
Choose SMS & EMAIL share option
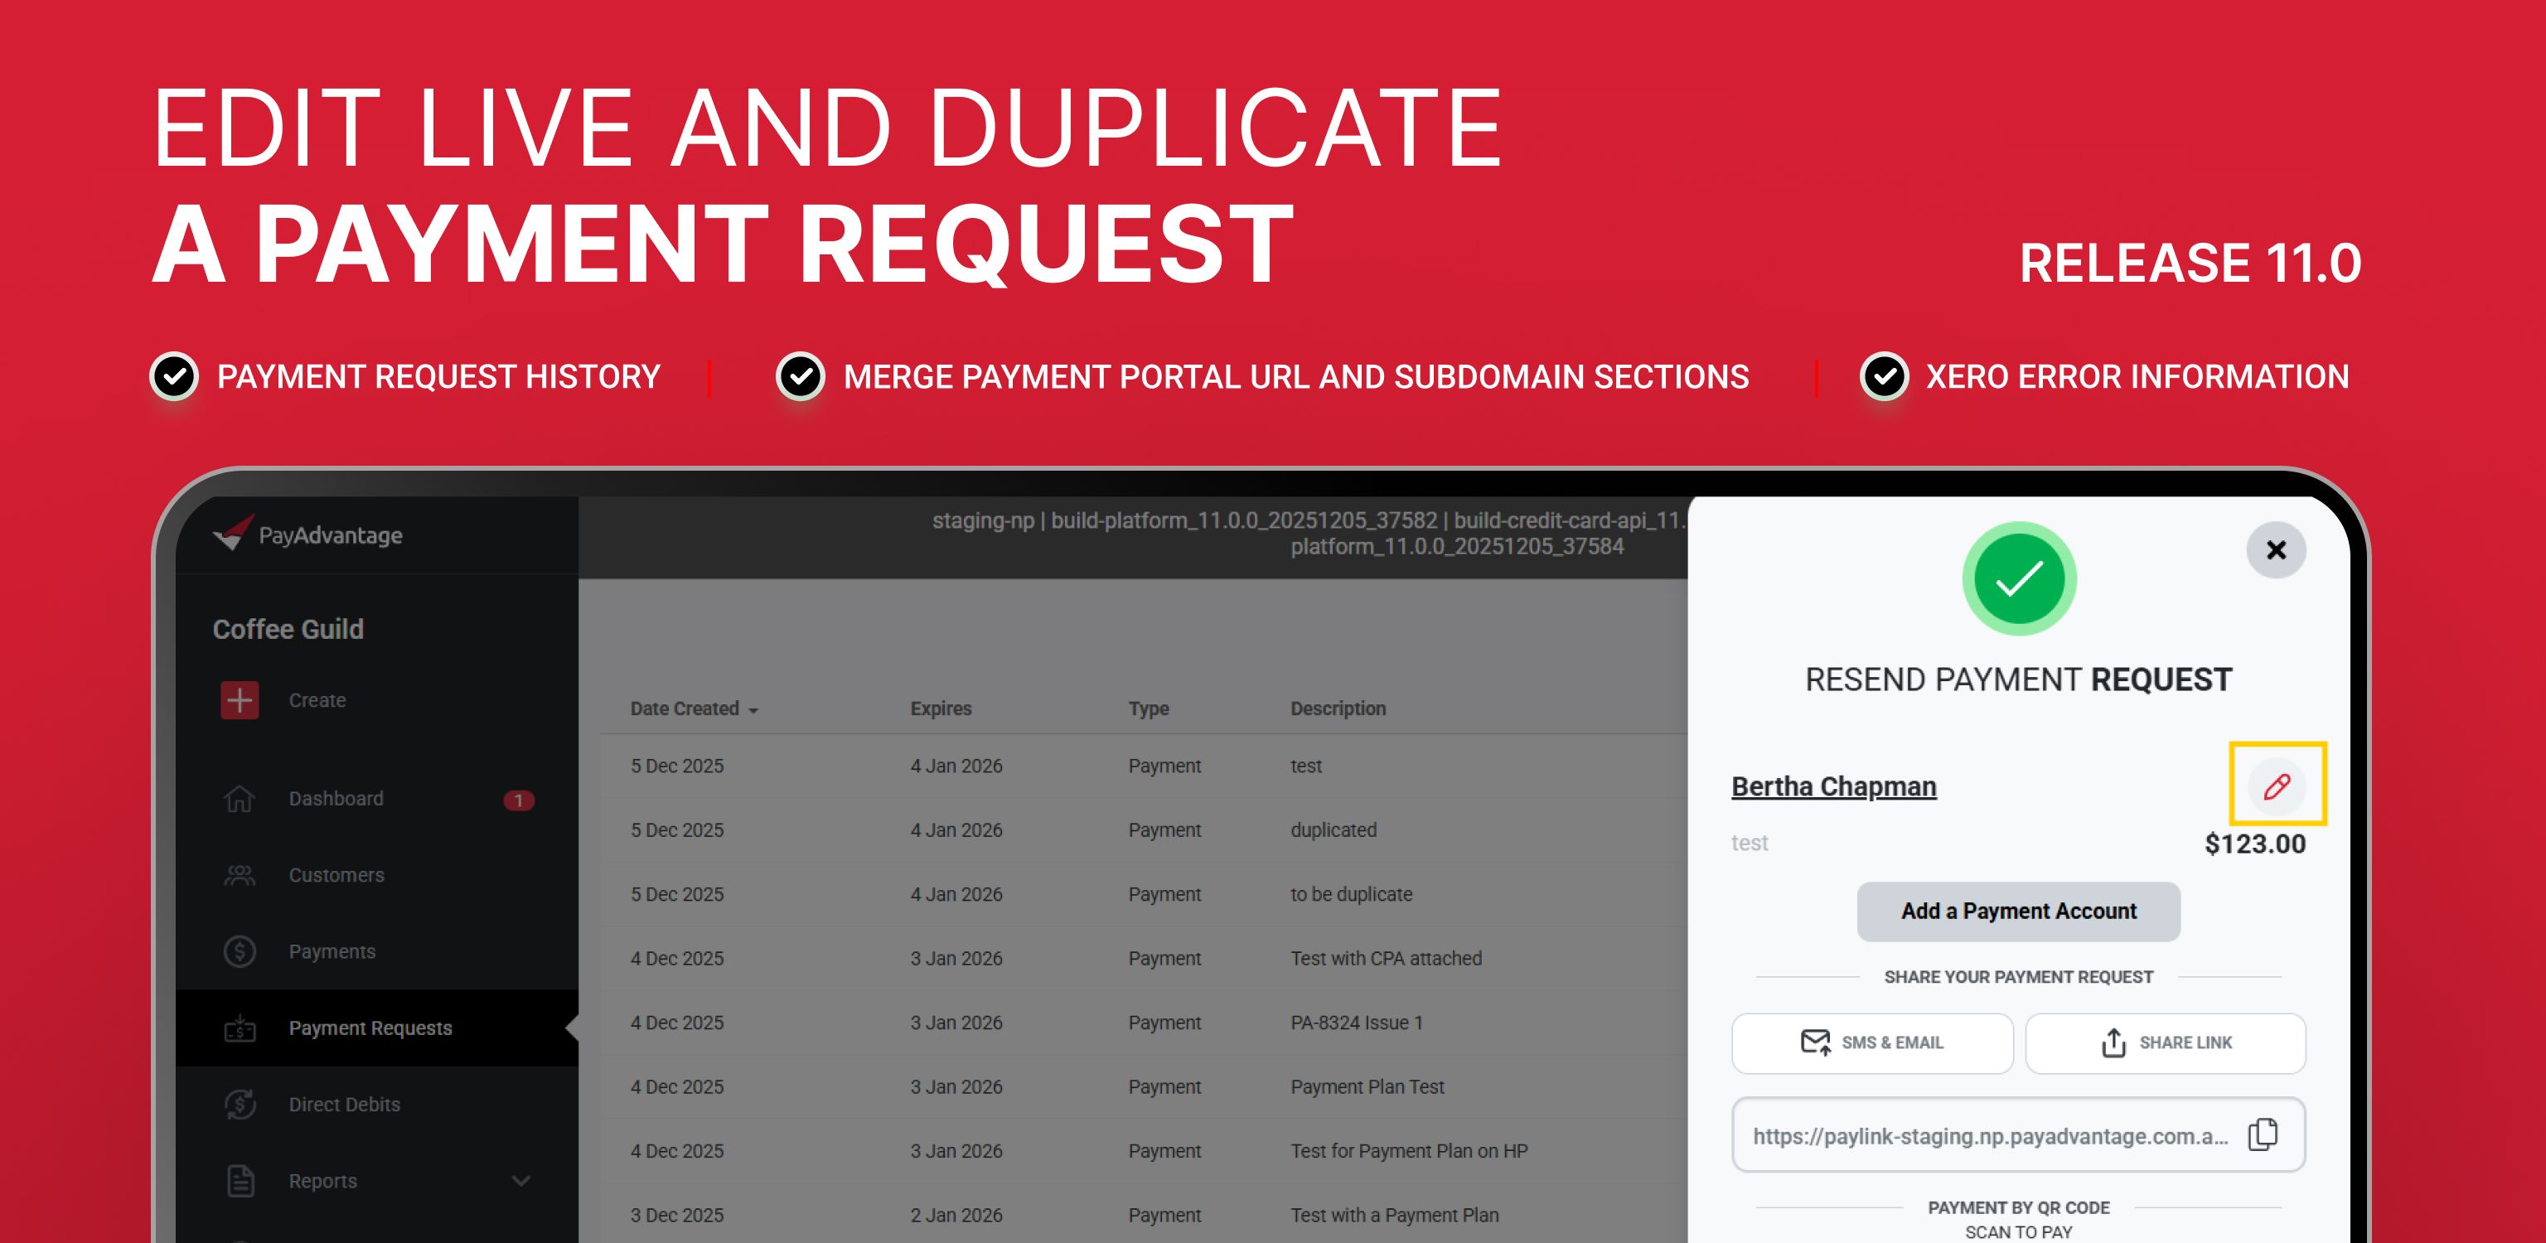1871,1042
